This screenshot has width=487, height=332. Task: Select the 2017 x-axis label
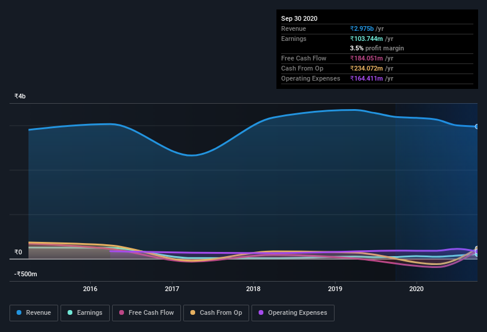point(172,289)
